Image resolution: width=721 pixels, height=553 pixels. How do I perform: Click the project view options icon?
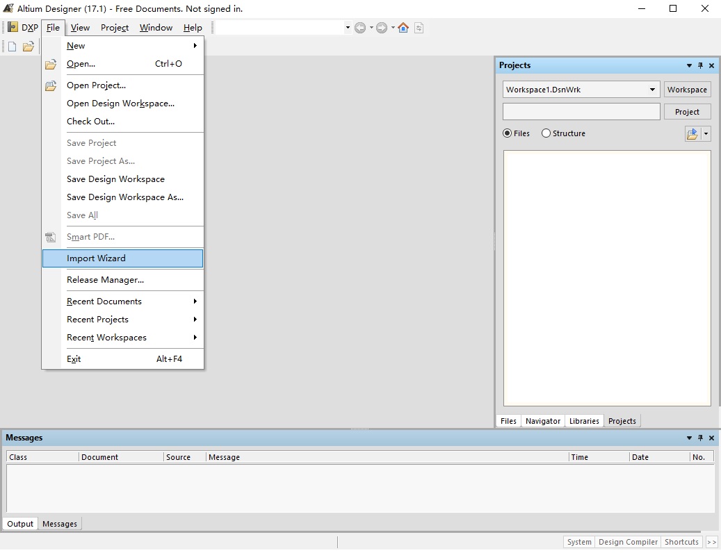coord(692,133)
